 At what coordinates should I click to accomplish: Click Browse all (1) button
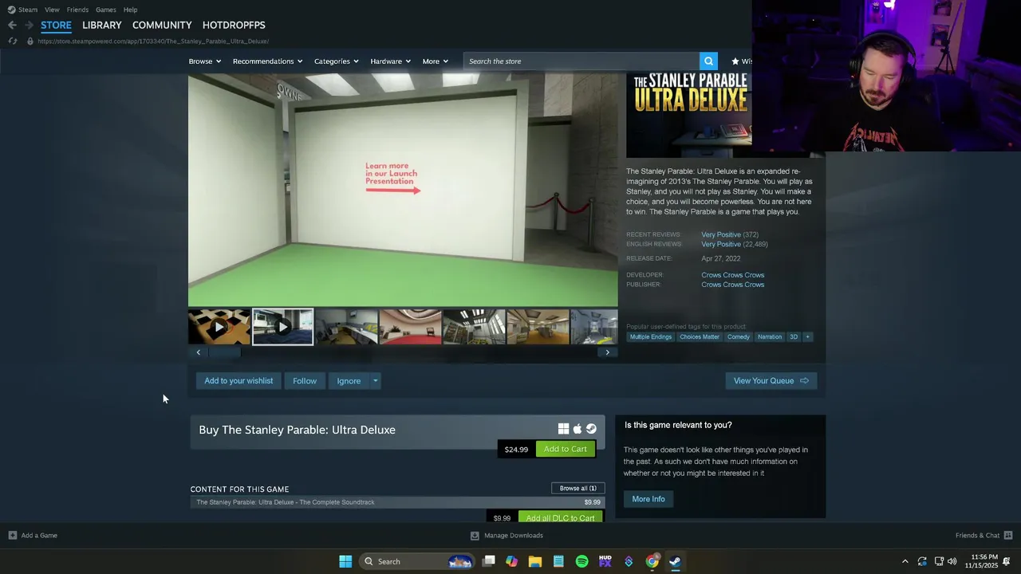pyautogui.click(x=578, y=488)
